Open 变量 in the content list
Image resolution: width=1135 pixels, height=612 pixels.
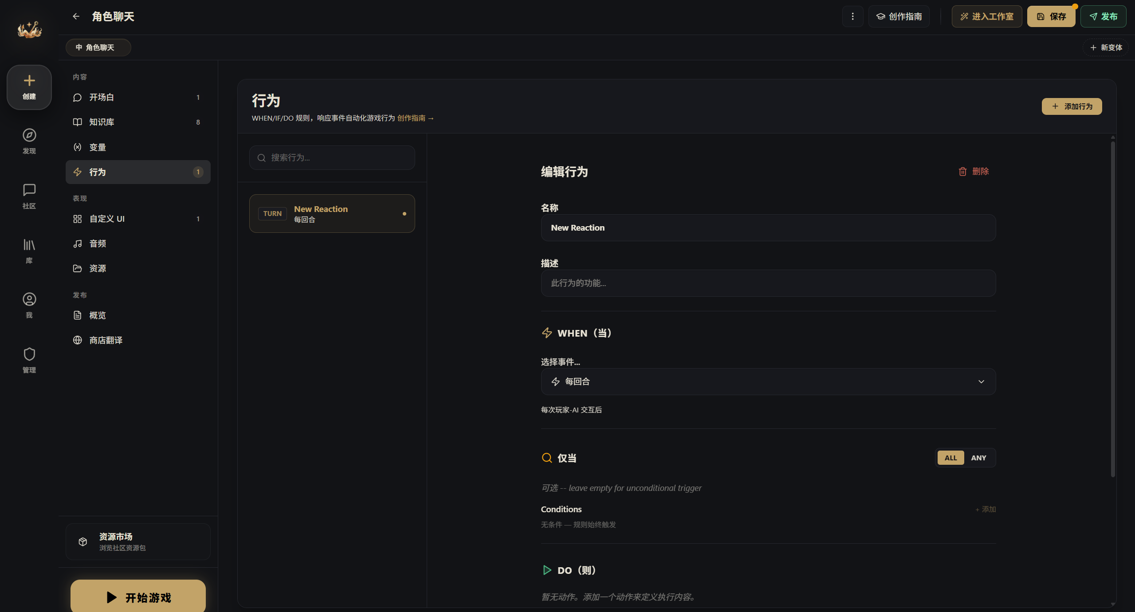138,147
